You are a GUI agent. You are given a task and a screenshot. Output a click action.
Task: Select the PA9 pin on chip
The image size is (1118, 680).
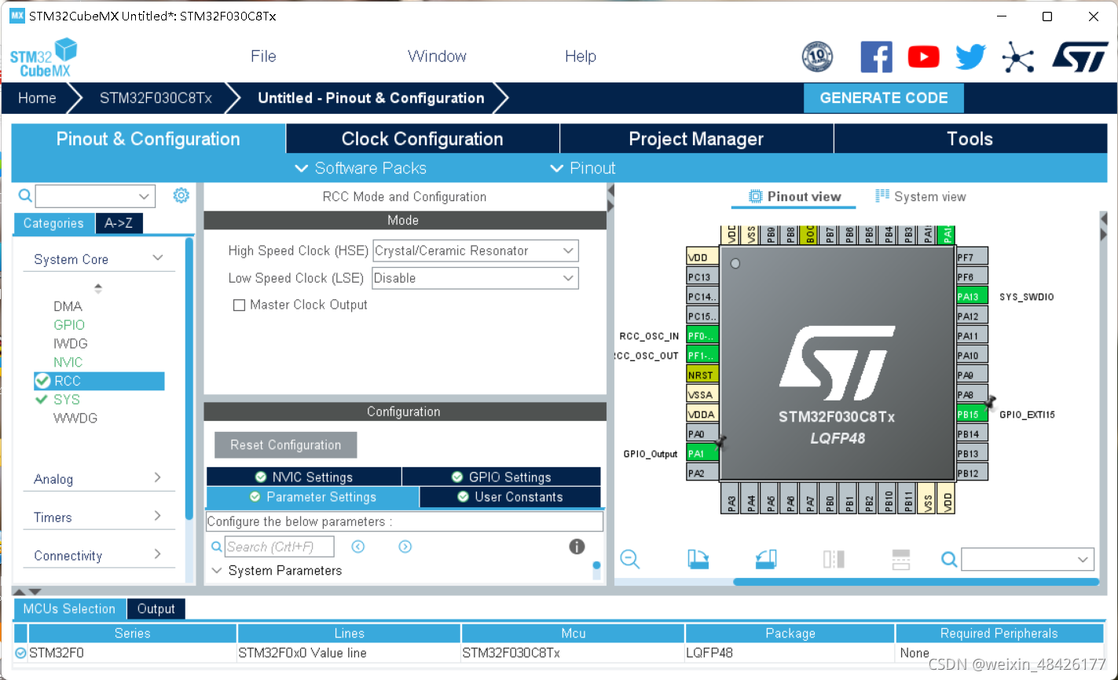(x=972, y=375)
